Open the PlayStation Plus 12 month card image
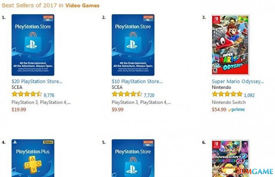 coord(33,158)
